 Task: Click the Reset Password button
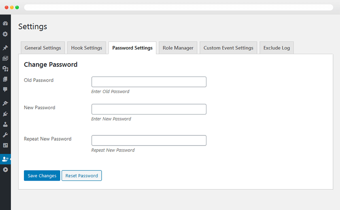tap(82, 176)
